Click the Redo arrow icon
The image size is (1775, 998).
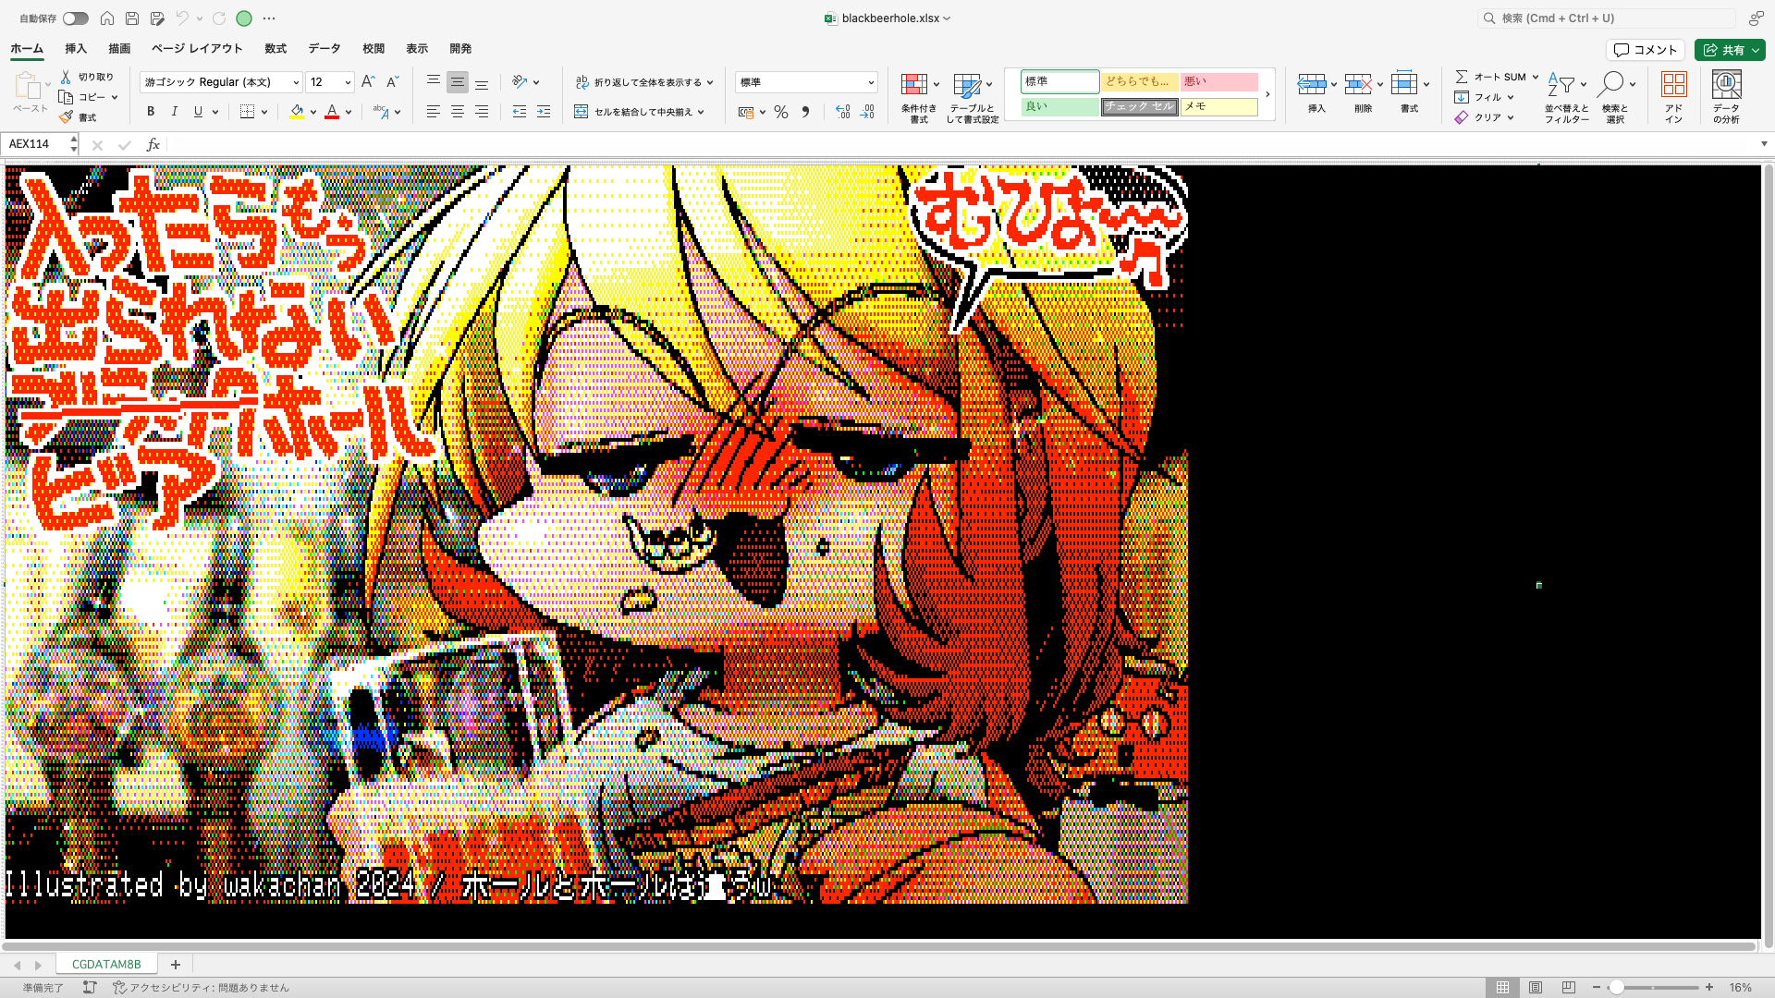(219, 18)
